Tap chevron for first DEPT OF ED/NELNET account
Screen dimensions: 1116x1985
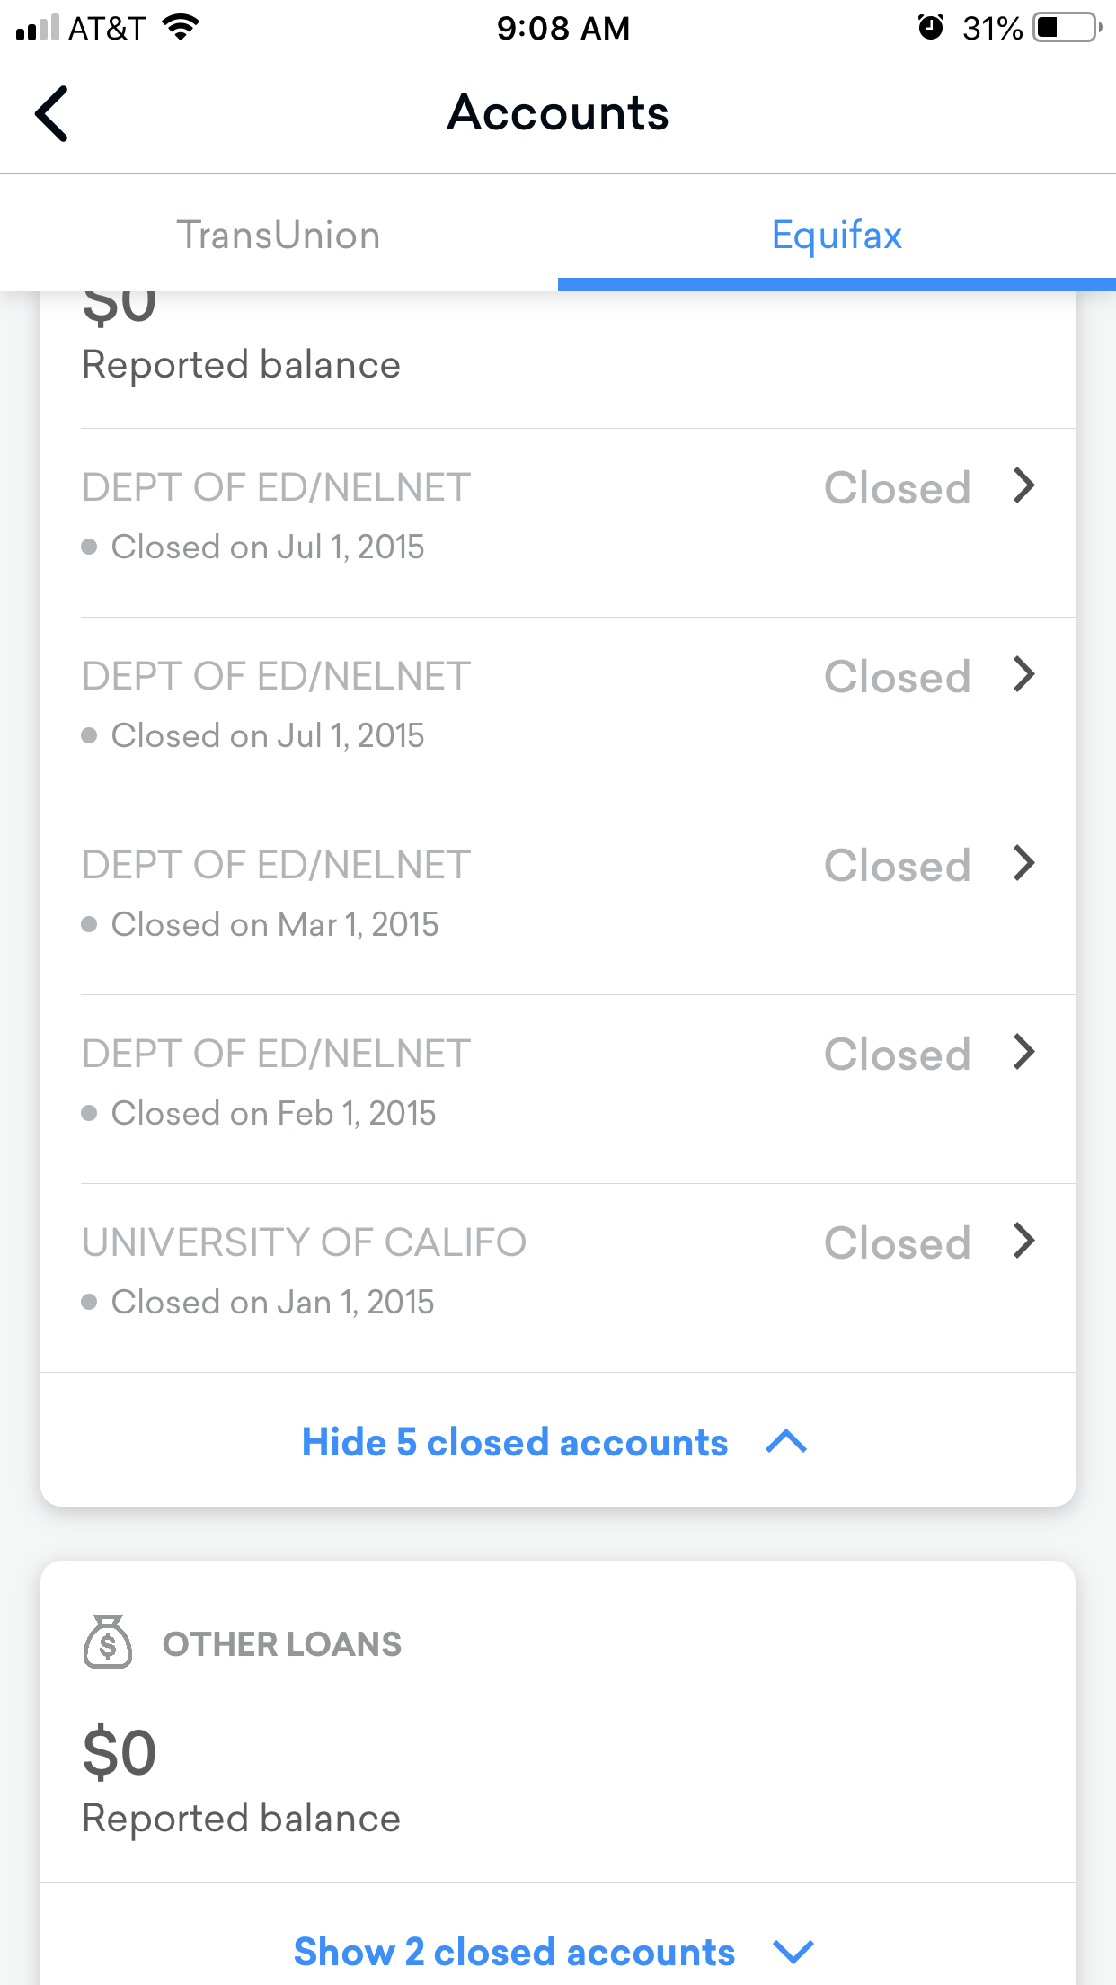point(1023,486)
